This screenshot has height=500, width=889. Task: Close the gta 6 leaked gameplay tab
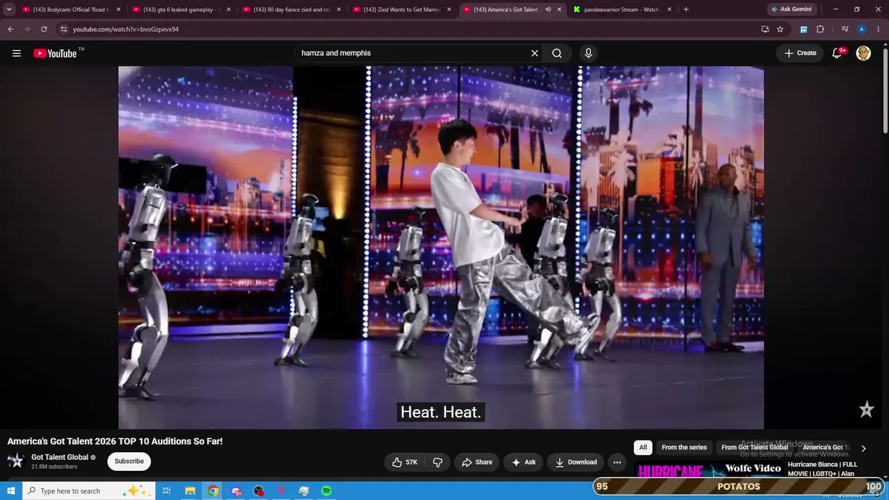point(229,10)
